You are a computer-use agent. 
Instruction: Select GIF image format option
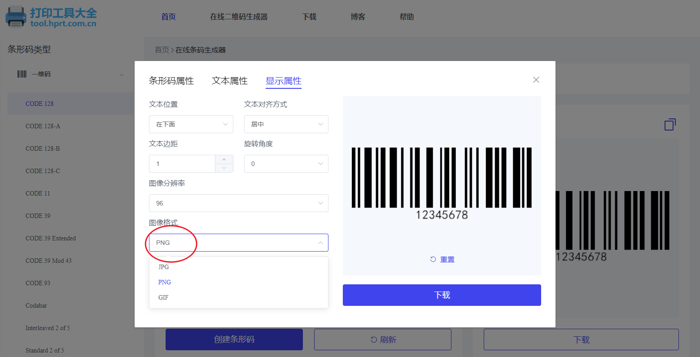239,297
